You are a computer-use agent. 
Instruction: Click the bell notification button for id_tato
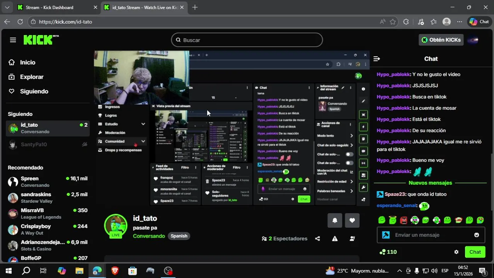coord(335,220)
